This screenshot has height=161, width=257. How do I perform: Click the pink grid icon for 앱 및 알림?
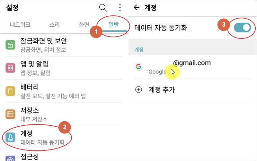[10, 68]
